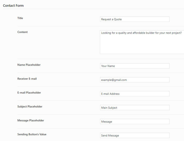Click the 'Contact Form' section heading
Image resolution: width=184 pixels, height=141 pixels.
tap(13, 6)
